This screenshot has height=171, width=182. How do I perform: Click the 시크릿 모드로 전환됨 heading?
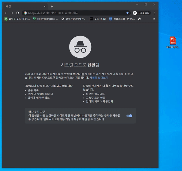[80, 65]
